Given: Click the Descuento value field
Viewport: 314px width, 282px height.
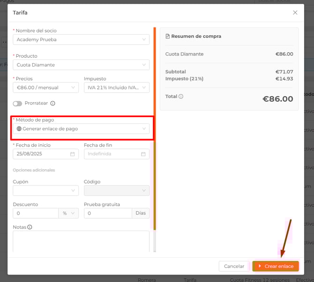Looking at the screenshot, I should (x=36, y=213).
